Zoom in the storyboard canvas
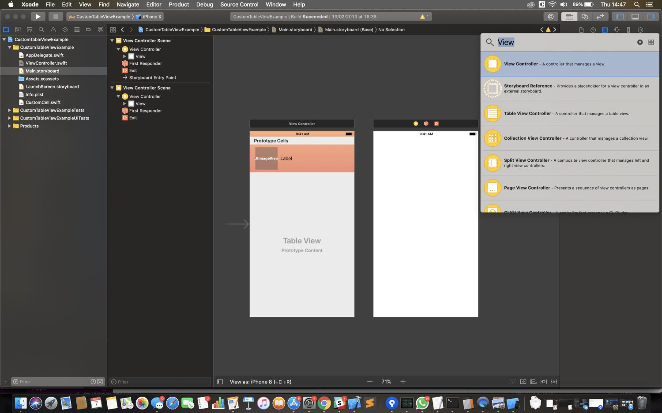Screen dimensions: 662x413 pyautogui.click(x=403, y=382)
